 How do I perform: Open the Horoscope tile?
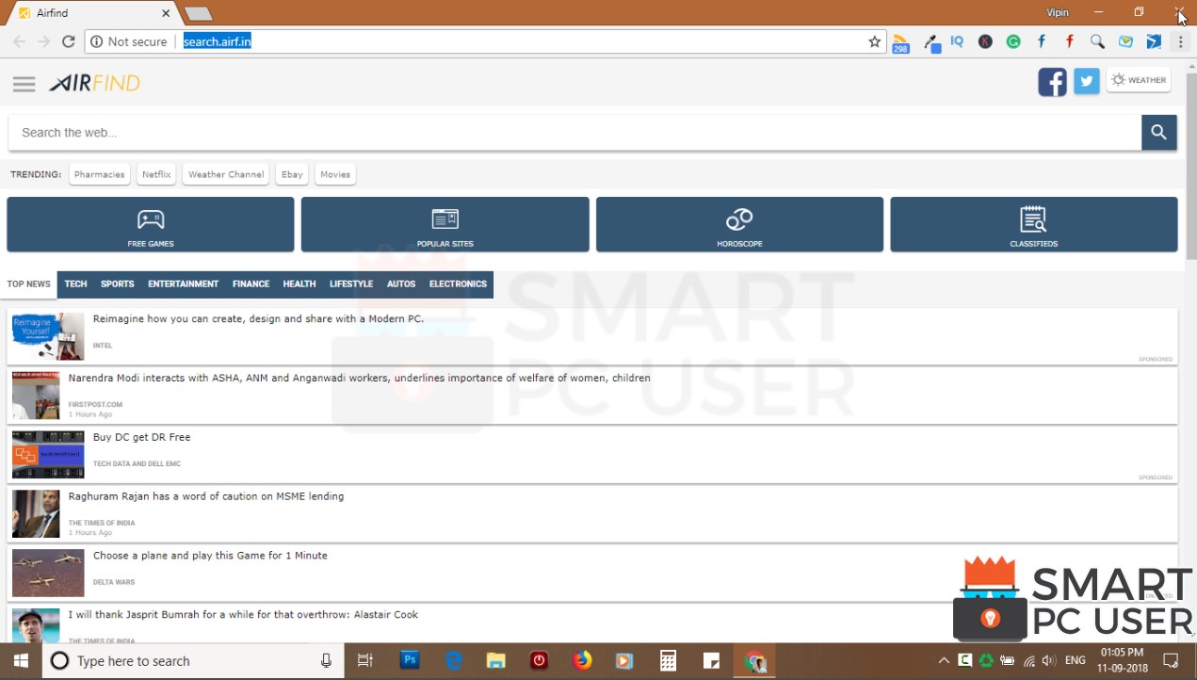coord(739,224)
